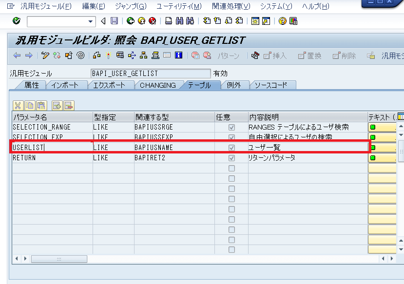Image resolution: width=404 pixels, height=284 pixels.
Task: Click the 置換 button
Action: click(309, 56)
